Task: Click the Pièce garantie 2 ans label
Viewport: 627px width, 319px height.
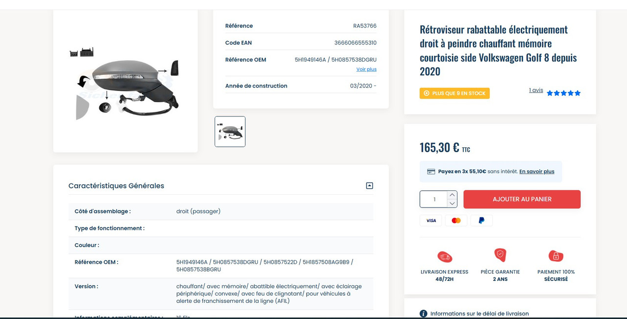Action: pos(500,275)
